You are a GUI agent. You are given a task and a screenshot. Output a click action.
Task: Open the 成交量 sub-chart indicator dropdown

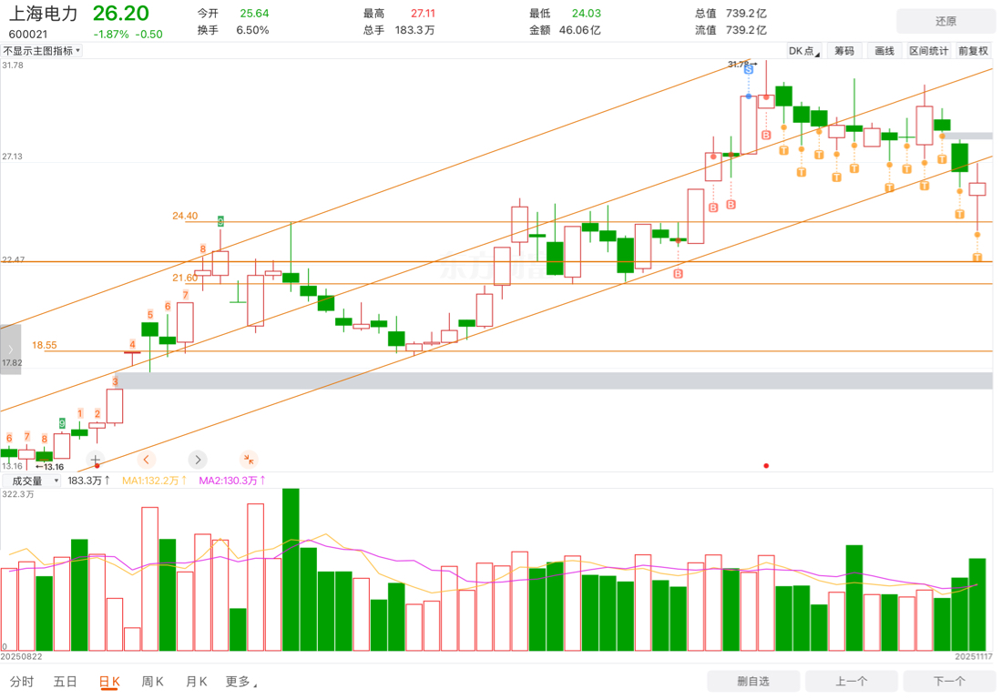[x=32, y=481]
